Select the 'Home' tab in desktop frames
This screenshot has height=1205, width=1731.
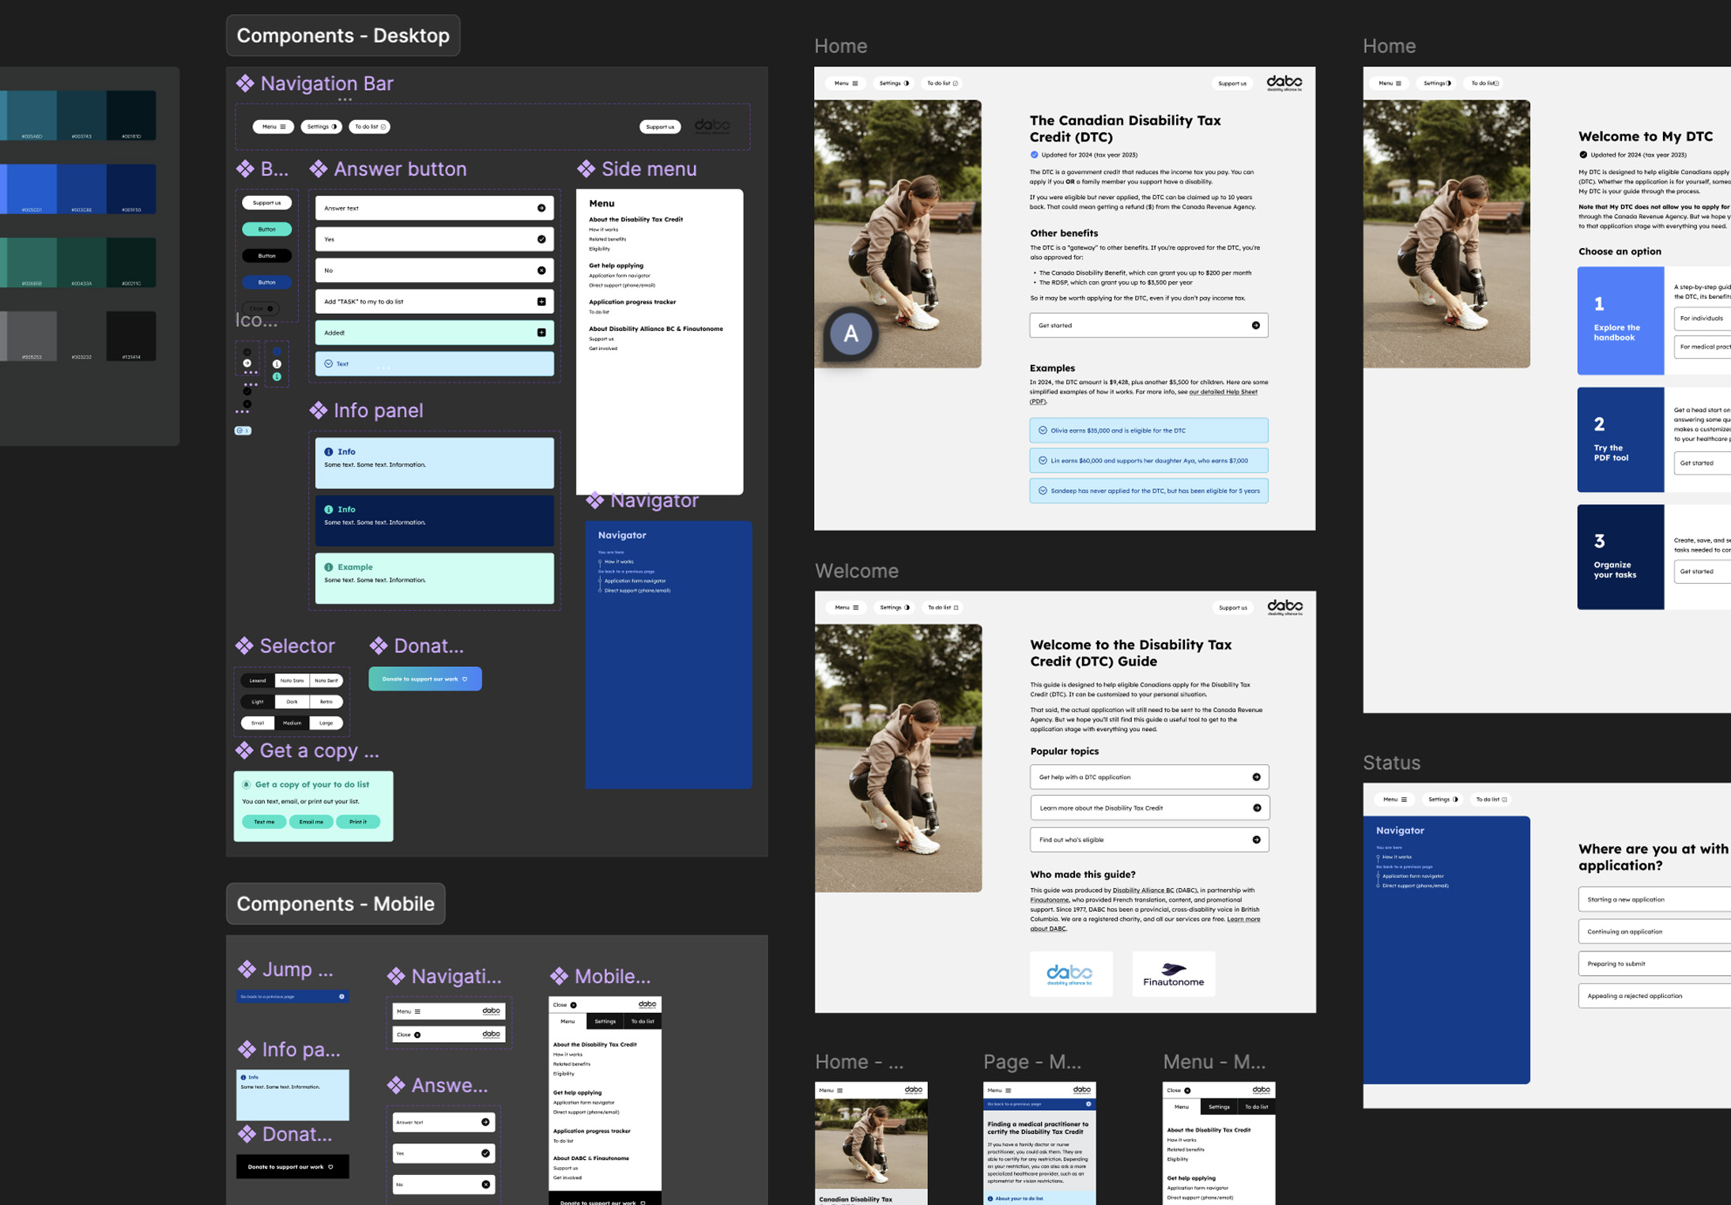(840, 45)
